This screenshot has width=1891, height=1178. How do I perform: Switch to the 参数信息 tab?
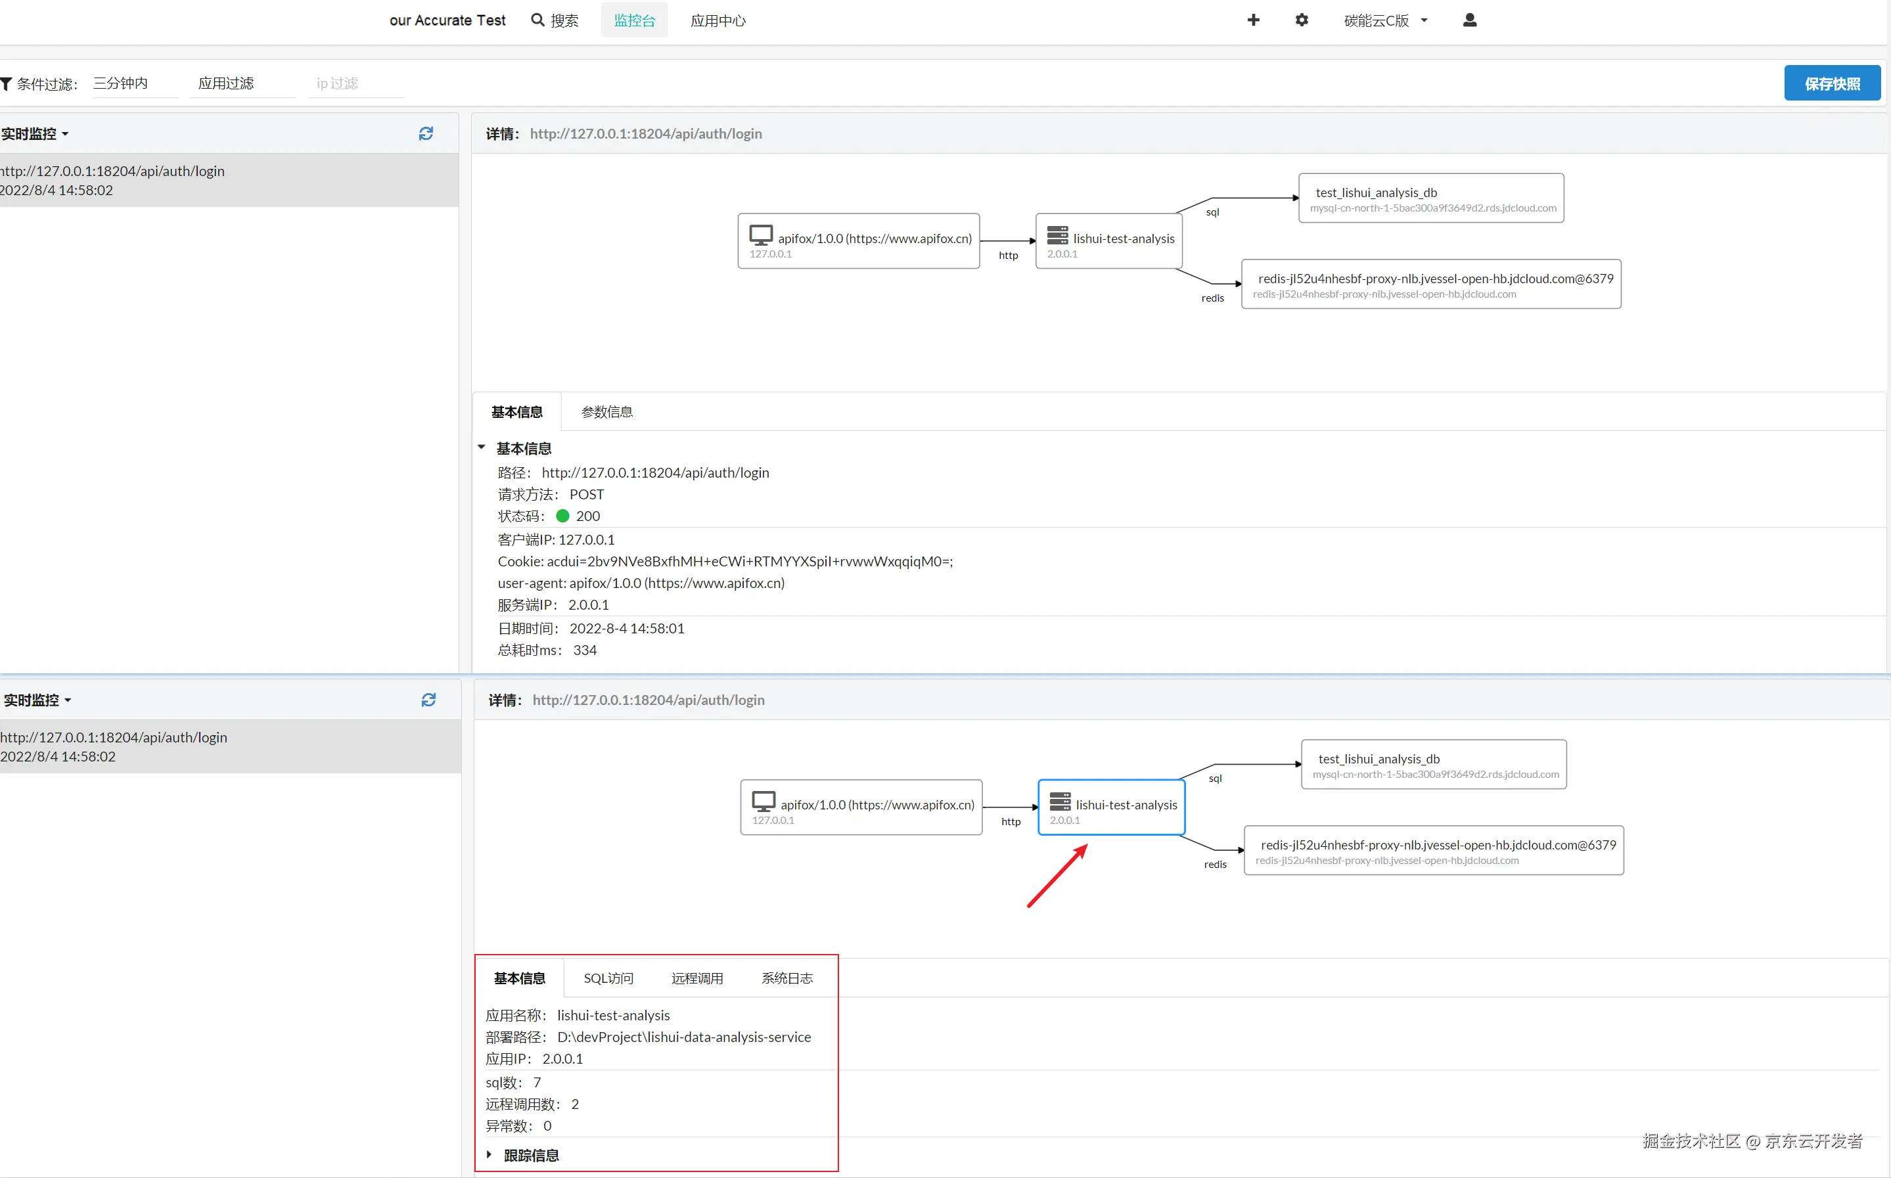pyautogui.click(x=607, y=412)
